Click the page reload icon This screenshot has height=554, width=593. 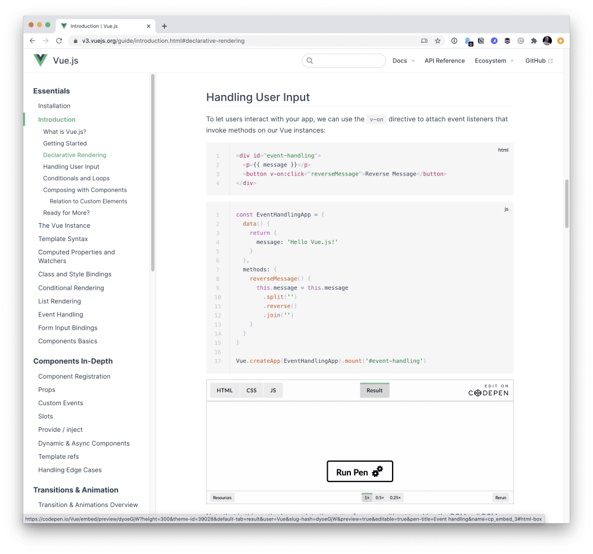[60, 41]
